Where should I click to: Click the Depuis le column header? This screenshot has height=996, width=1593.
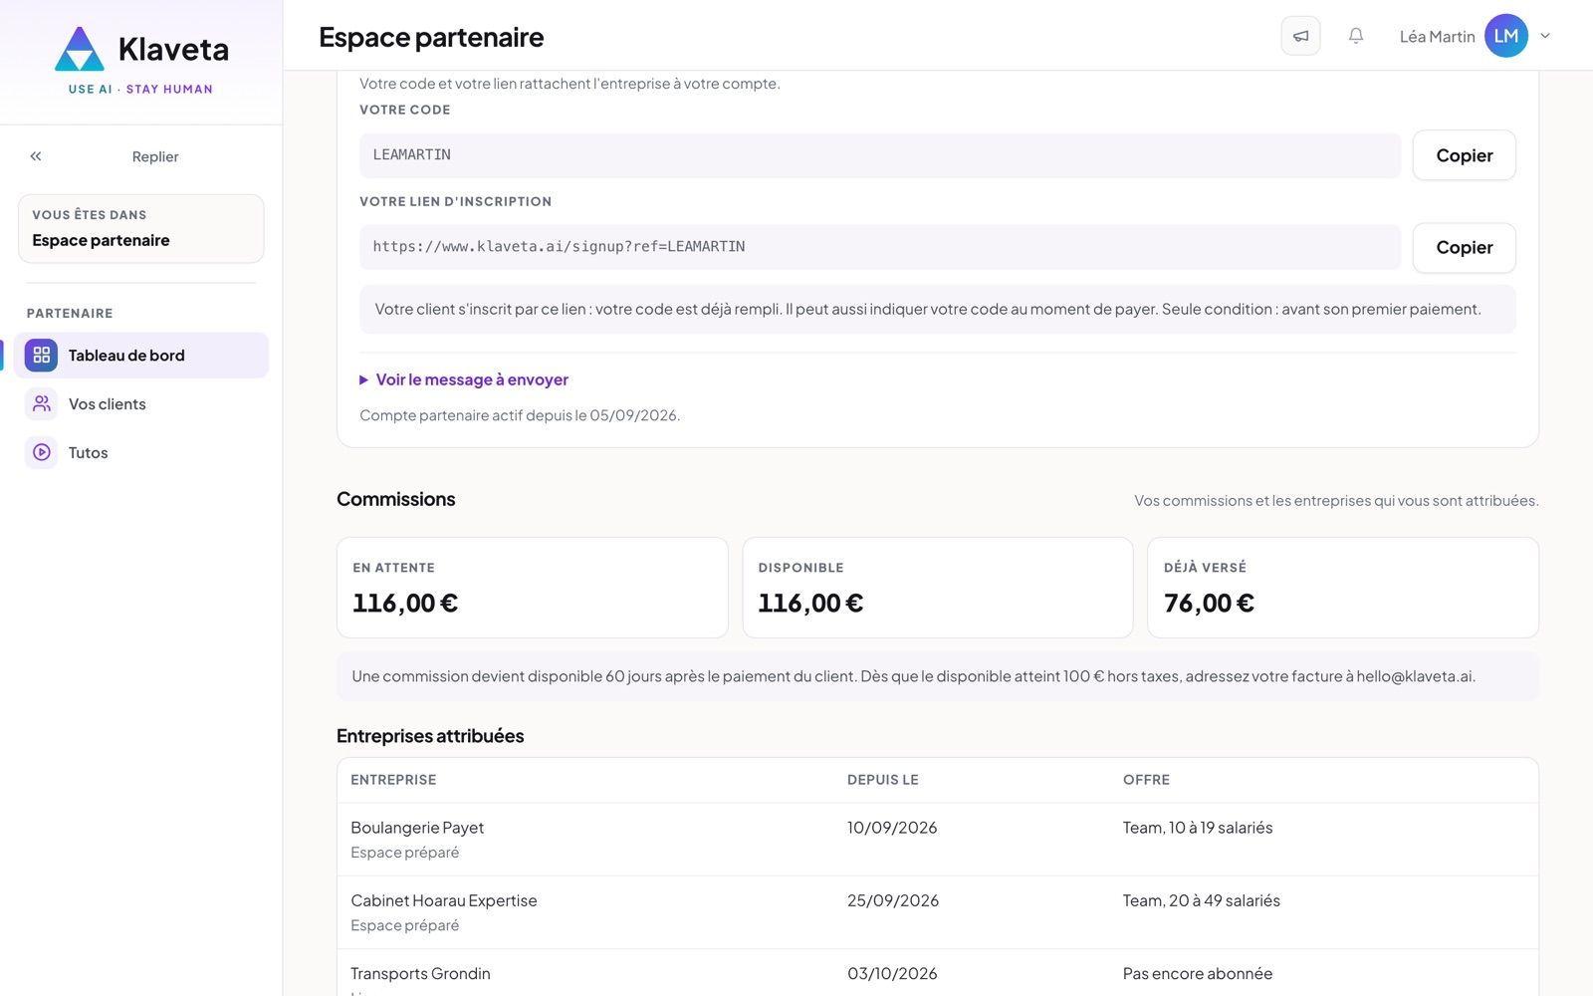(883, 780)
